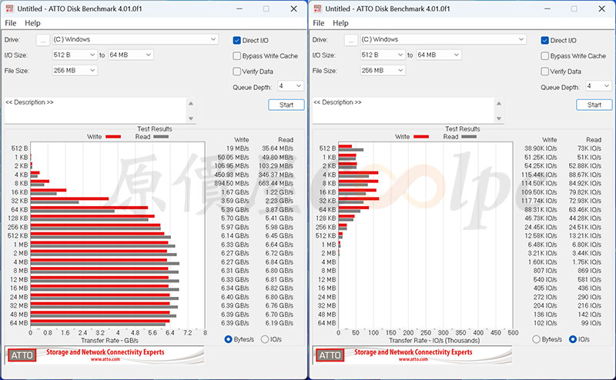Select Bytes/s radio button in right window
The height and width of the screenshot is (380, 616).
537,339
